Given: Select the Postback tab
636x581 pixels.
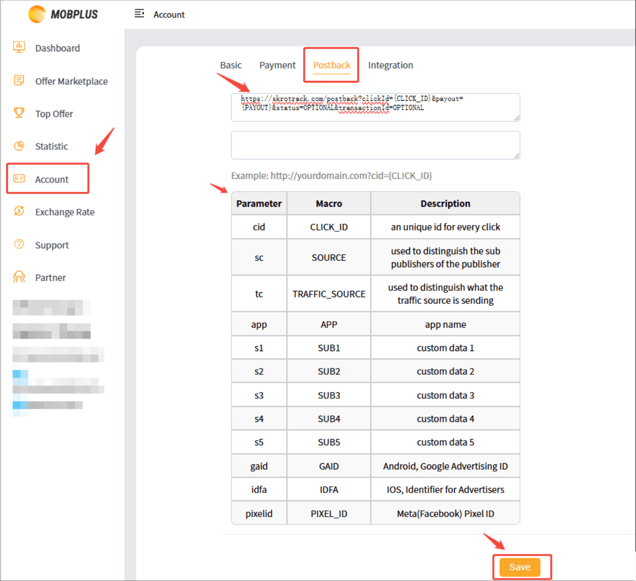Looking at the screenshot, I should tap(332, 65).
